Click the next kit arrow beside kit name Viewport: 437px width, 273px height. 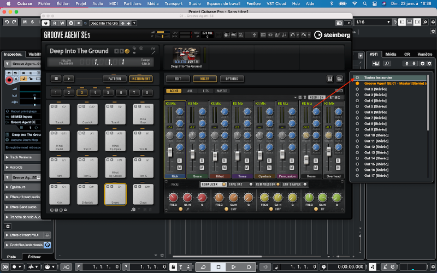pos(121,51)
